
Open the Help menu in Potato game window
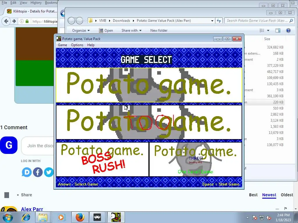[x=91, y=45]
